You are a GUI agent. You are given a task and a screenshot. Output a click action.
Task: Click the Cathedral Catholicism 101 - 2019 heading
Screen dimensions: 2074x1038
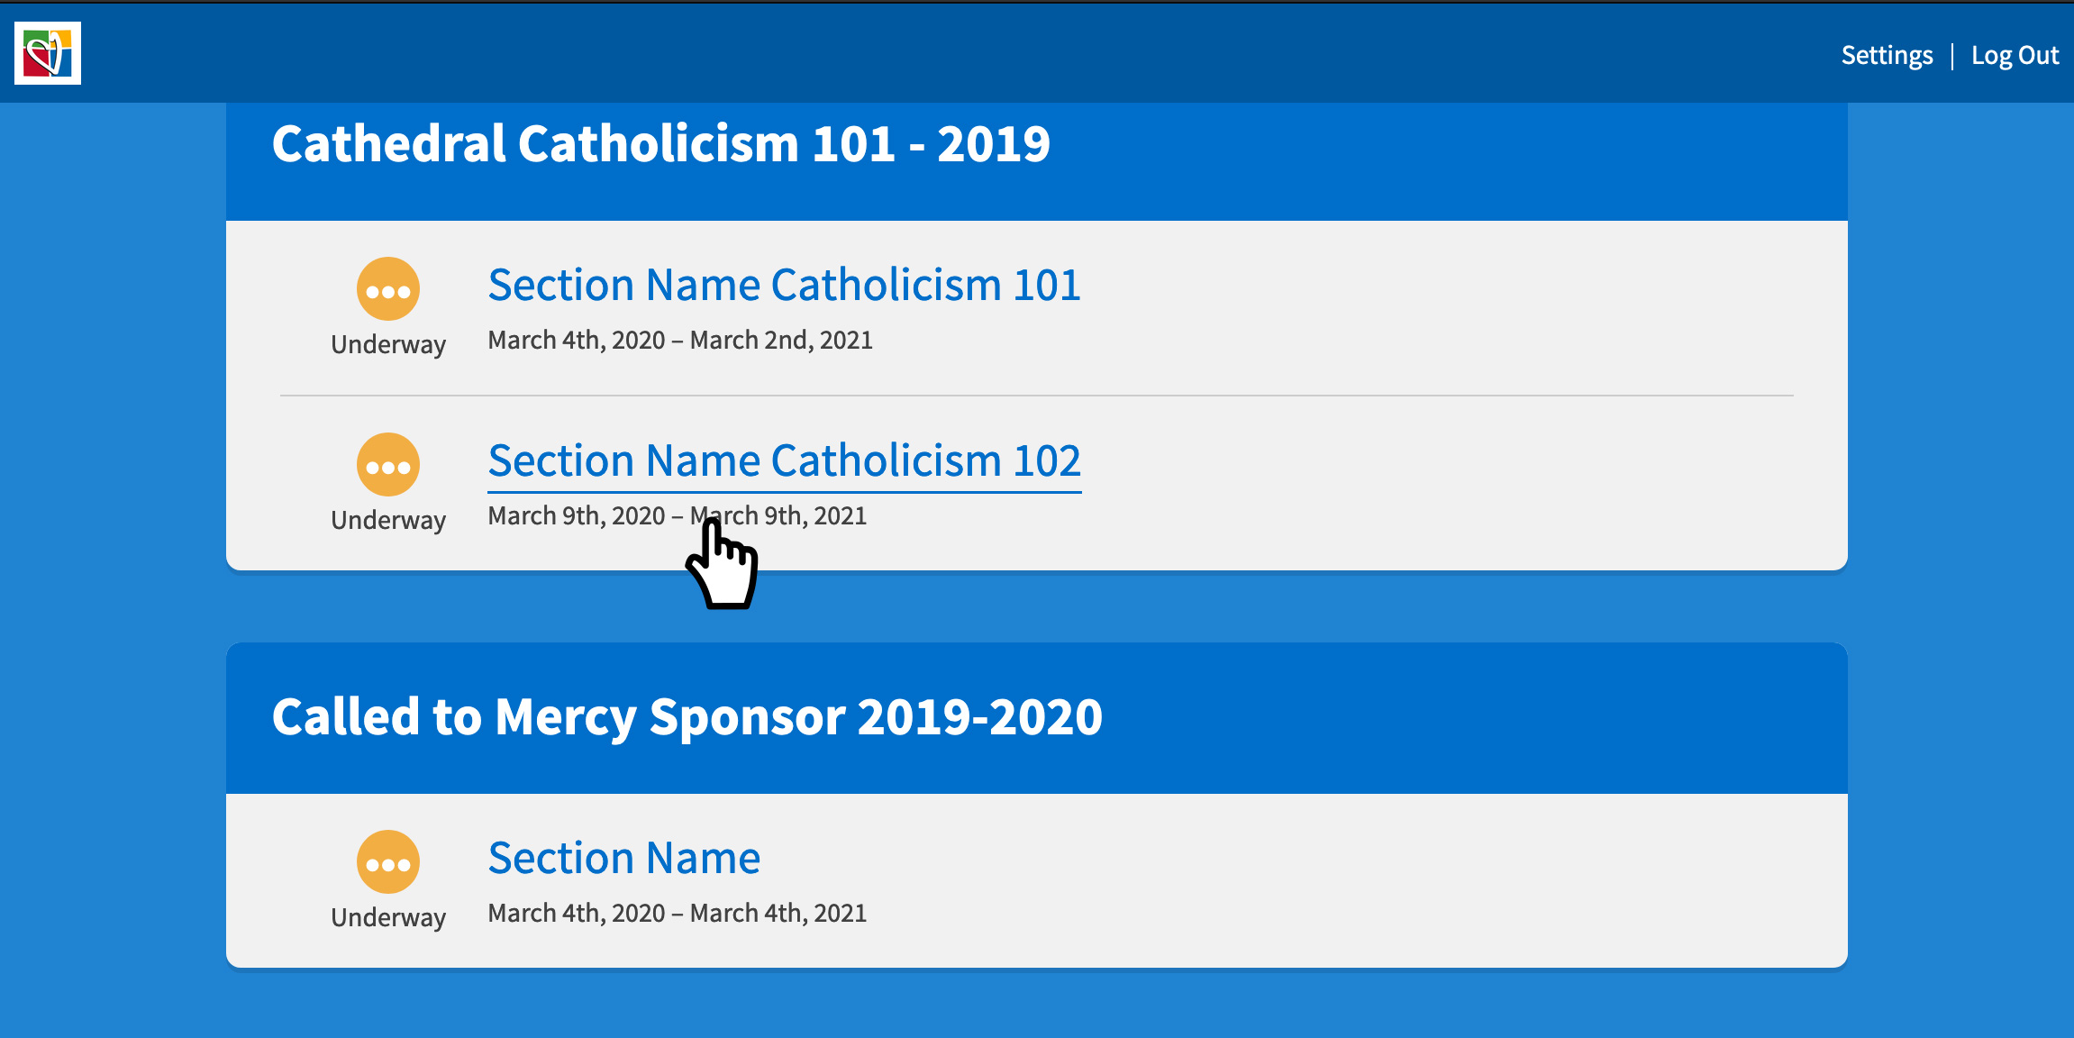(x=661, y=144)
